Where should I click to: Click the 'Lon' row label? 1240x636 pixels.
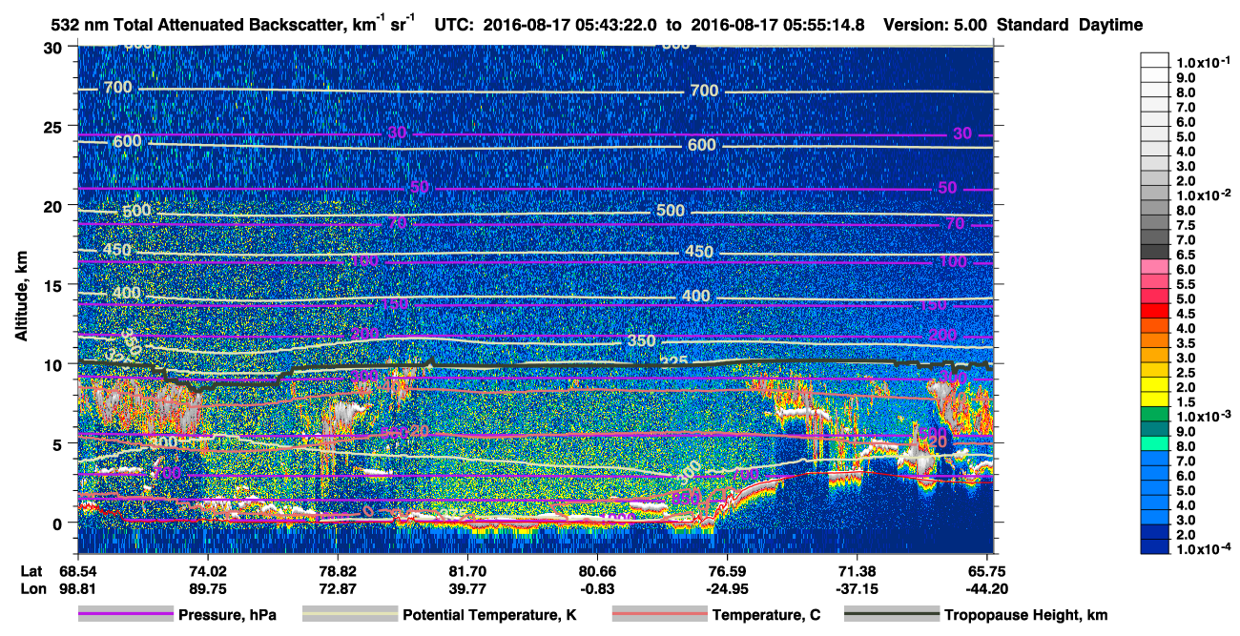coord(33,589)
